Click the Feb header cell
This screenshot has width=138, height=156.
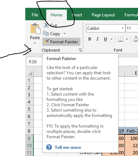click(131, 131)
